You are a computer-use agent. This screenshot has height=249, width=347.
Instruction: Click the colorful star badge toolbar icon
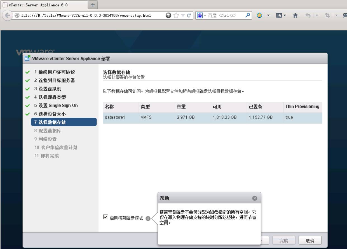[x=259, y=15]
